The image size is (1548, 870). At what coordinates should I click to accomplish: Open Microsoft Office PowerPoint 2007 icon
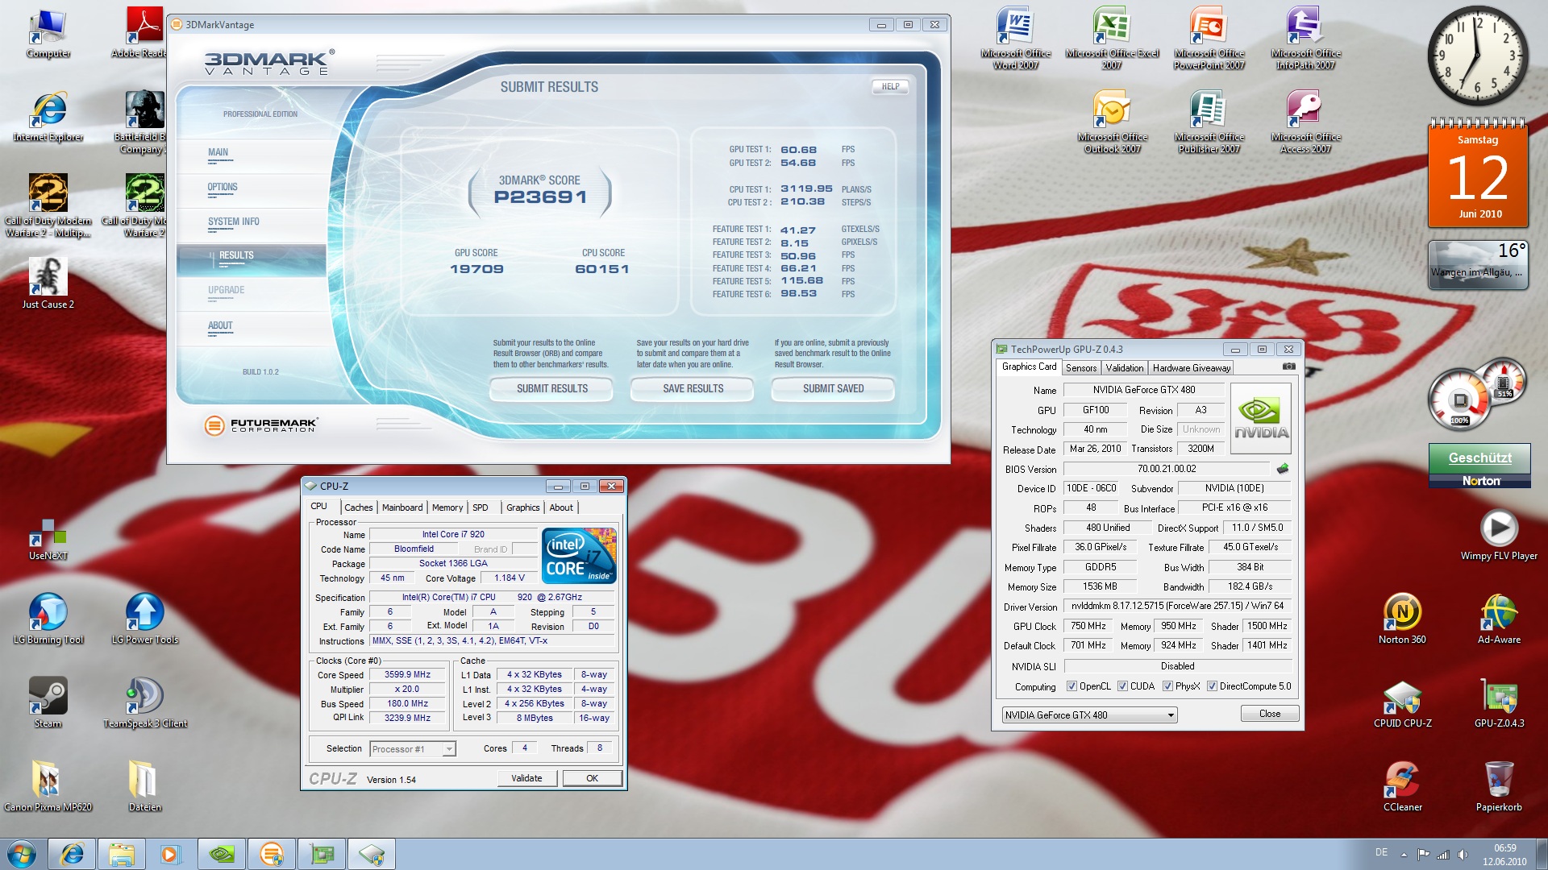click(1209, 39)
